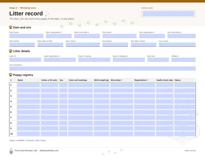
Task: Select the Name cell for puppy 5
Action: [28, 107]
